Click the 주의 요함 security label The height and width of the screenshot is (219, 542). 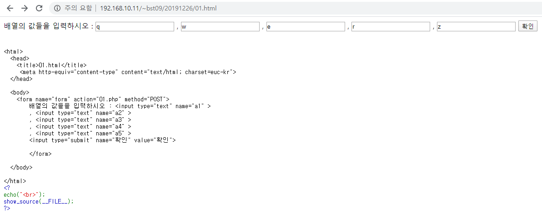(78, 8)
